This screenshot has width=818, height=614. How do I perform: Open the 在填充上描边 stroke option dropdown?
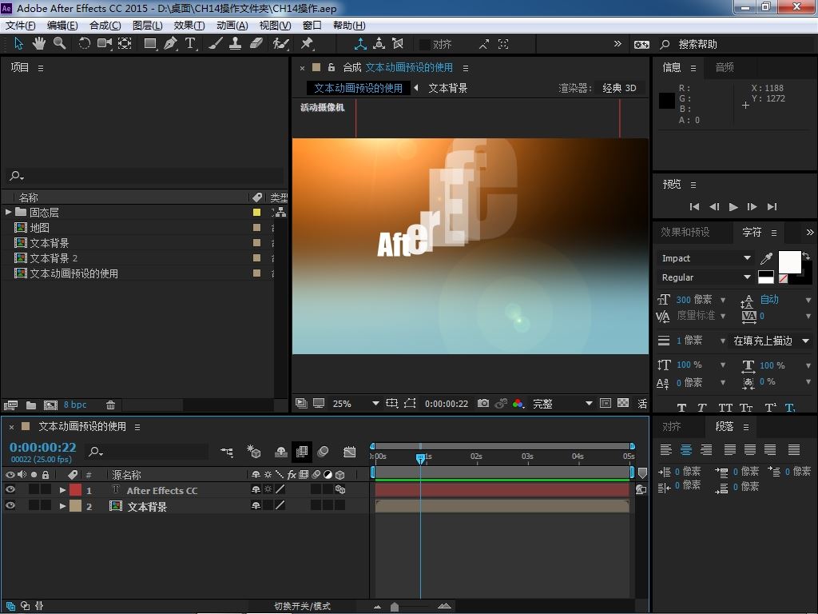[x=771, y=341]
